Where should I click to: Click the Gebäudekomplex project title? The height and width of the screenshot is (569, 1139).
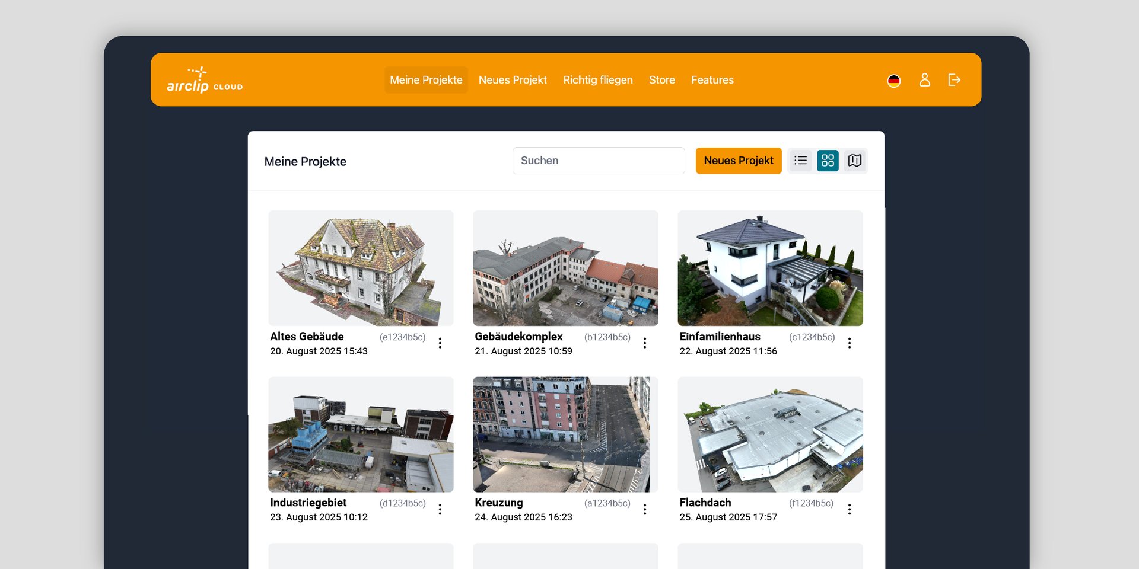click(518, 337)
